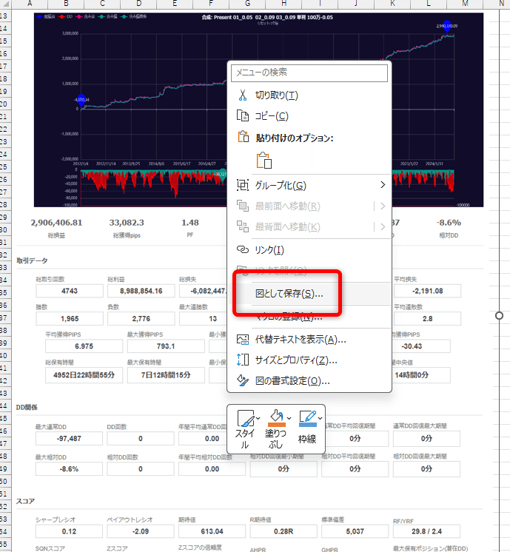Click the blue start marker on equity chart

81,101
